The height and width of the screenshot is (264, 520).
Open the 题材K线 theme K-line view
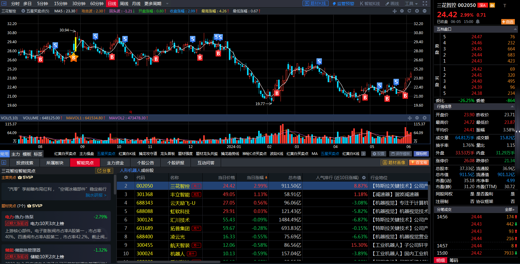tap(316, 3)
